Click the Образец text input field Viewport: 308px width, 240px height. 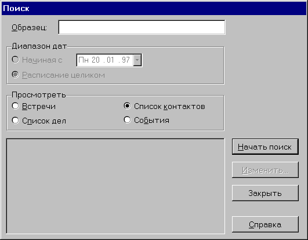(x=142, y=27)
